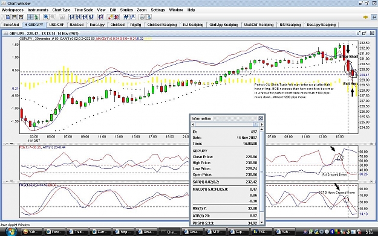Image resolution: width=378 pixels, height=236 pixels.
Task: Open the View menu
Action: [x=101, y=10]
